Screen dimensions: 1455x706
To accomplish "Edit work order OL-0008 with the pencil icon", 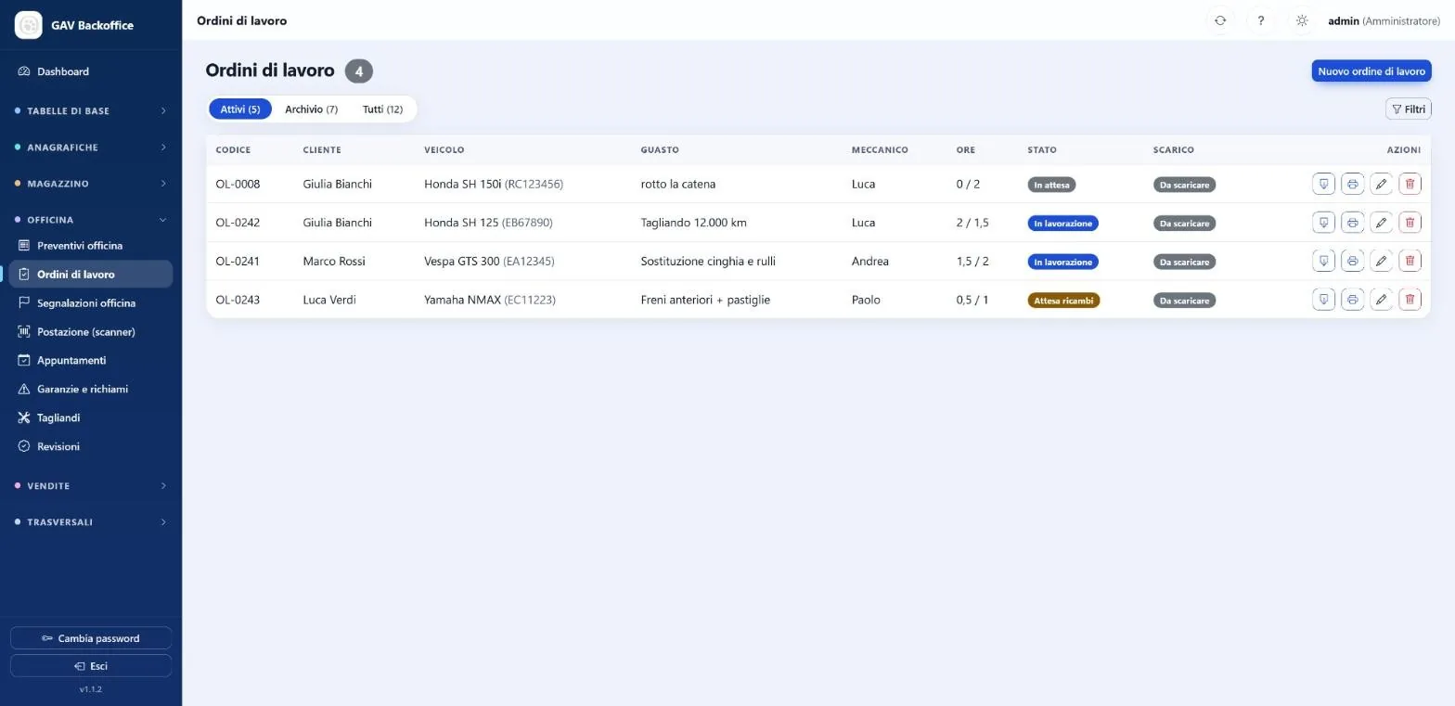I will tap(1382, 184).
